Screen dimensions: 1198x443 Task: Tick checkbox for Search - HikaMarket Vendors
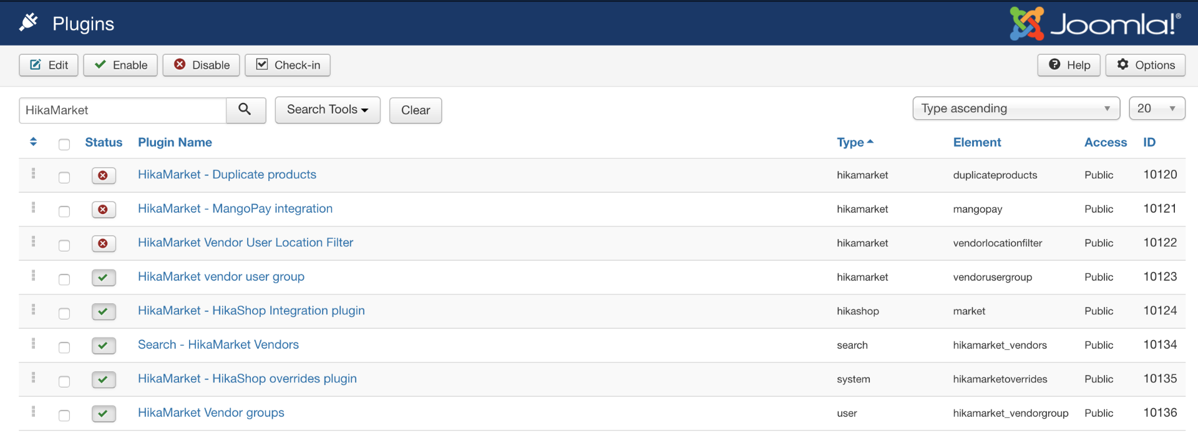[x=64, y=348]
